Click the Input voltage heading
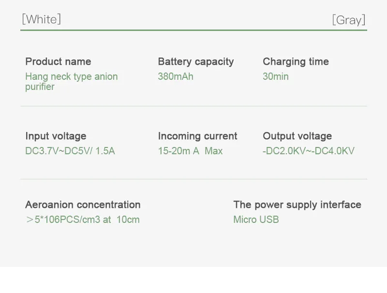Image resolution: width=387 pixels, height=293 pixels. click(56, 136)
